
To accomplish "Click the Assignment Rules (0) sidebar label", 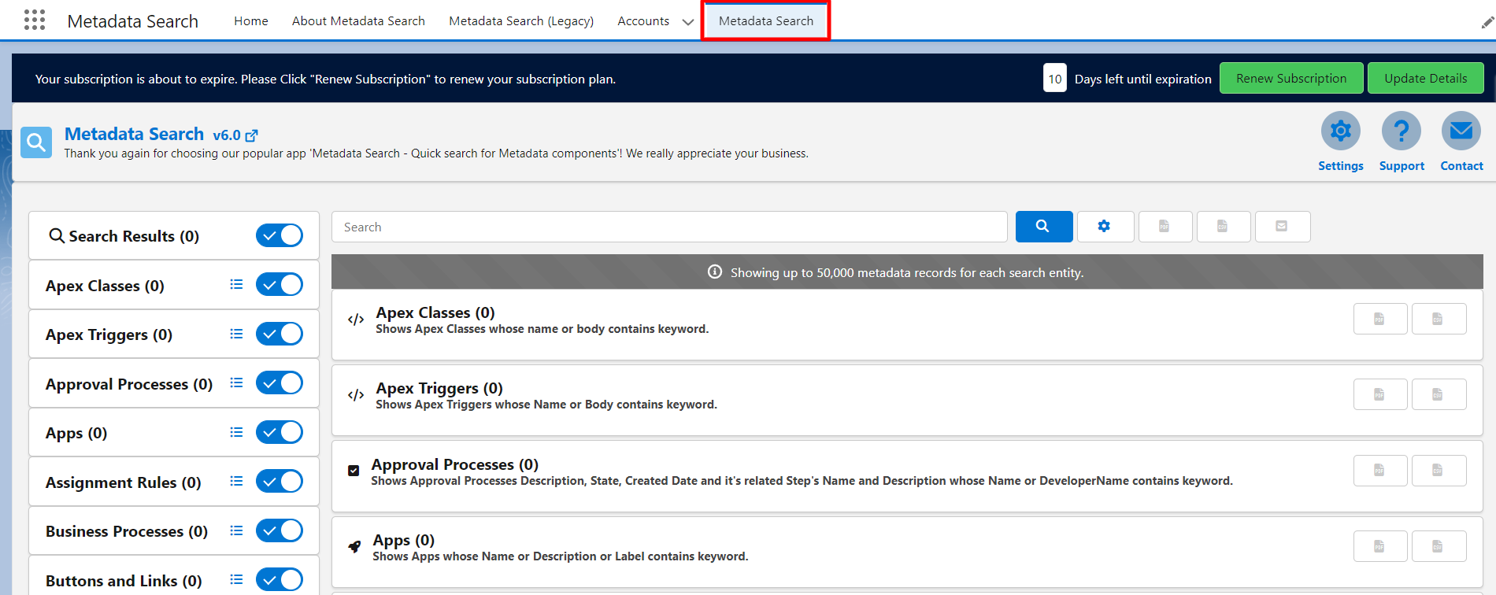I will coord(124,482).
